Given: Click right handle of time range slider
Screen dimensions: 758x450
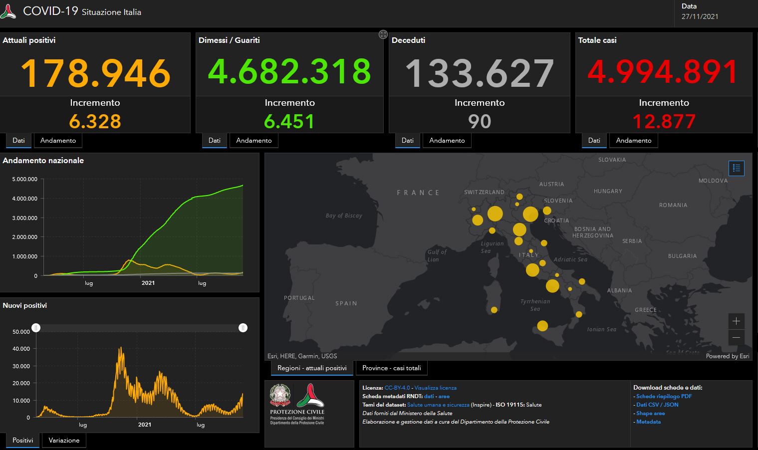Looking at the screenshot, I should pos(243,328).
